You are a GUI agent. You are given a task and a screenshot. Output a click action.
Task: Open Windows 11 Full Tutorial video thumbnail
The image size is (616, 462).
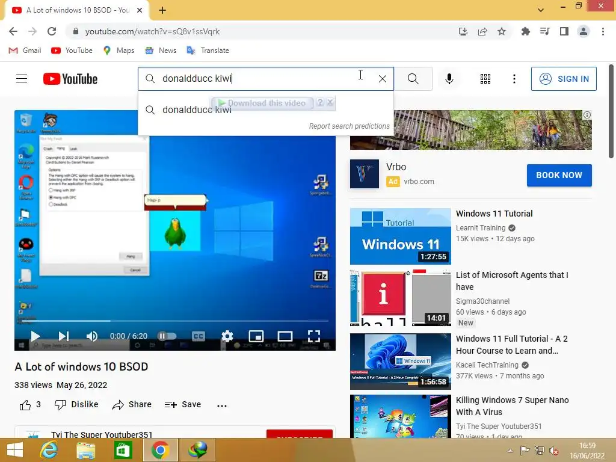400,362
